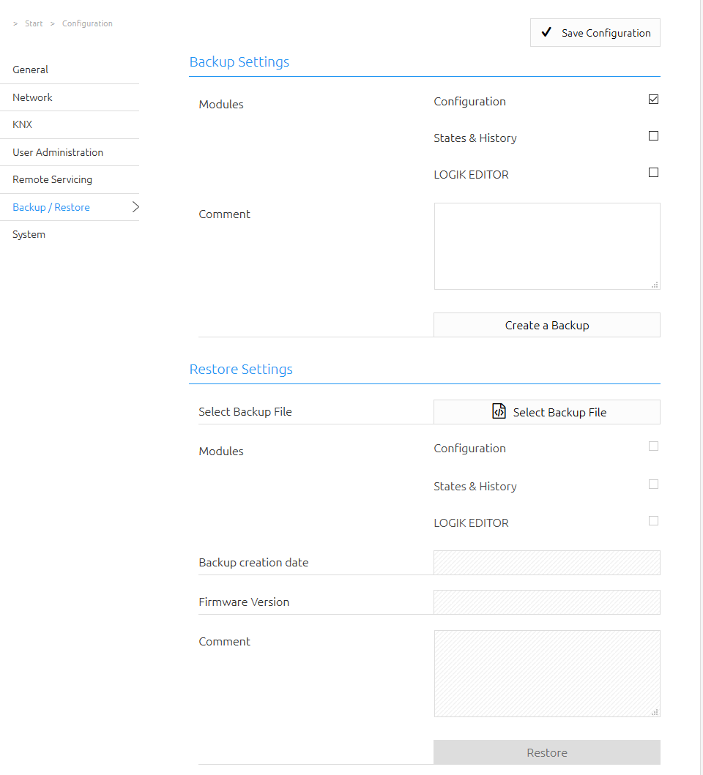
Task: Click Create a Backup
Action: (547, 325)
